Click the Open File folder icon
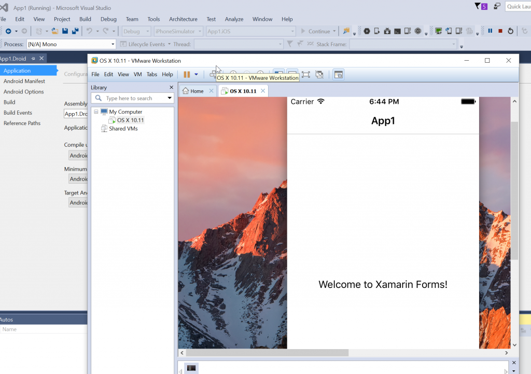531x374 pixels. coord(54,31)
